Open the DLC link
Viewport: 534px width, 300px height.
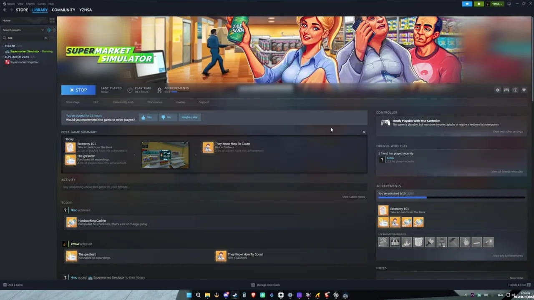click(96, 102)
